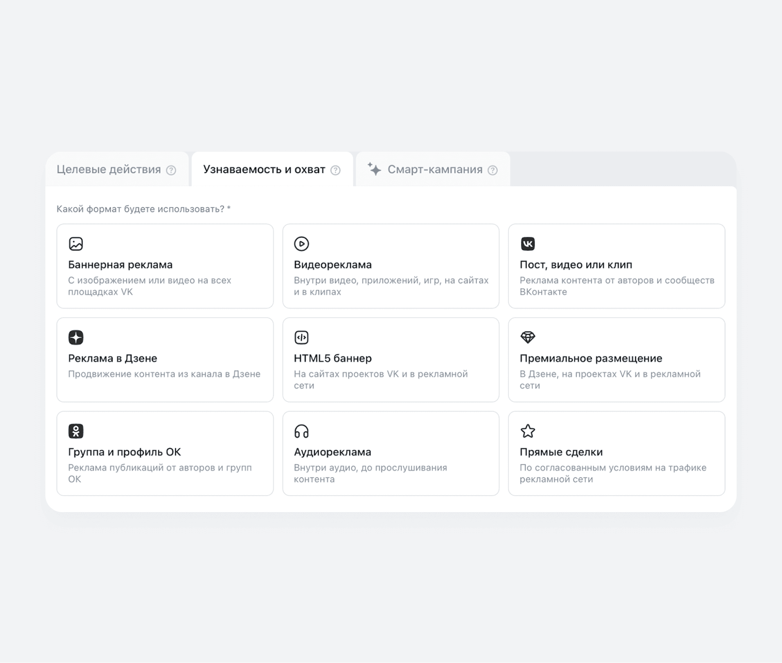Image resolution: width=782 pixels, height=663 pixels.
Task: Select the Узнаваемость и охват tab
Action: [264, 169]
